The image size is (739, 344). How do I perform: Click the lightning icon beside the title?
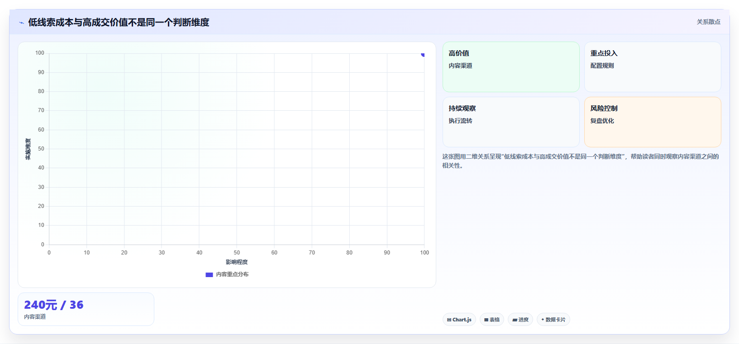[x=21, y=23]
